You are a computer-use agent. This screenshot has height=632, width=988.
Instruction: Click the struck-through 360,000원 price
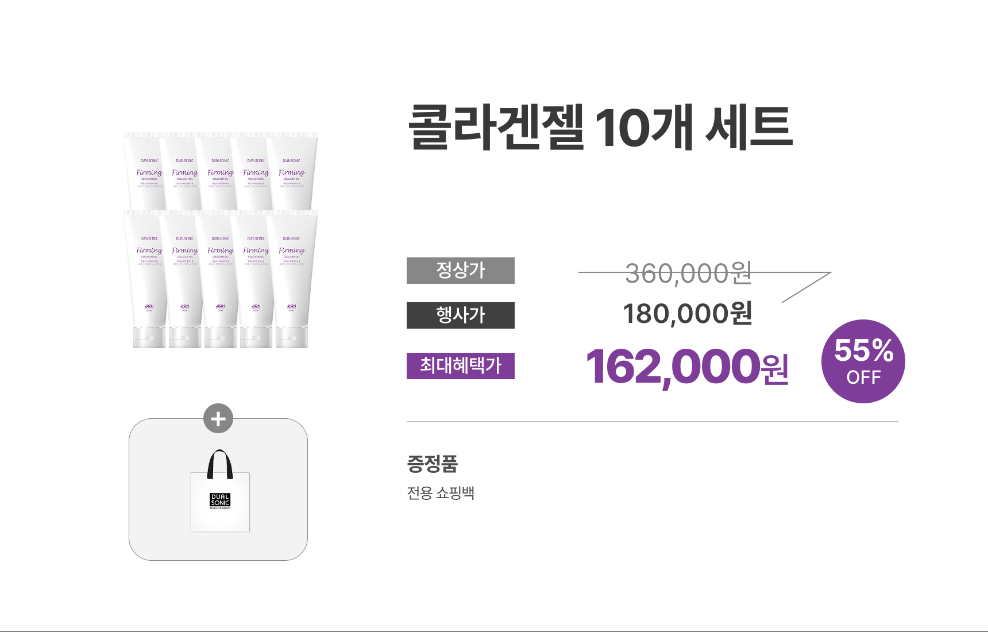(688, 273)
